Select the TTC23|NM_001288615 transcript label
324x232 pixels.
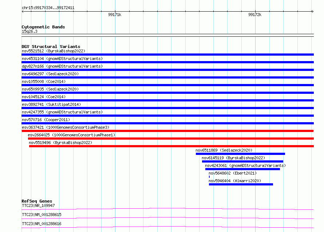[42, 215]
